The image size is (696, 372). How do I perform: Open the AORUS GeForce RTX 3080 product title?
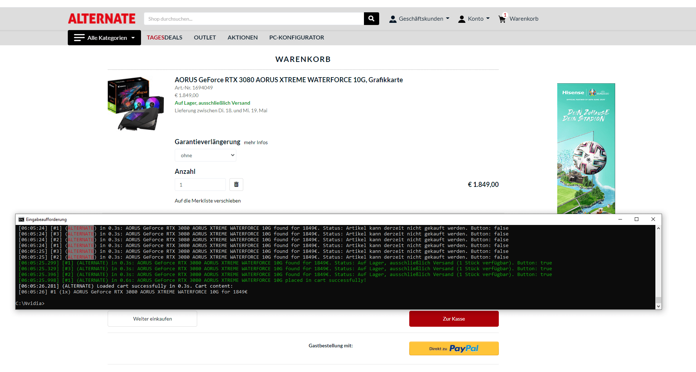coord(289,80)
